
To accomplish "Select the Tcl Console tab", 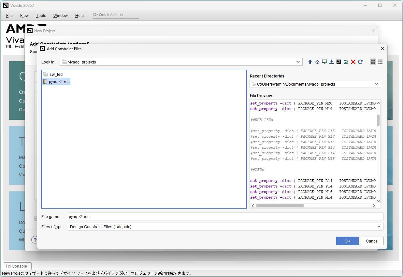I will click(17, 266).
